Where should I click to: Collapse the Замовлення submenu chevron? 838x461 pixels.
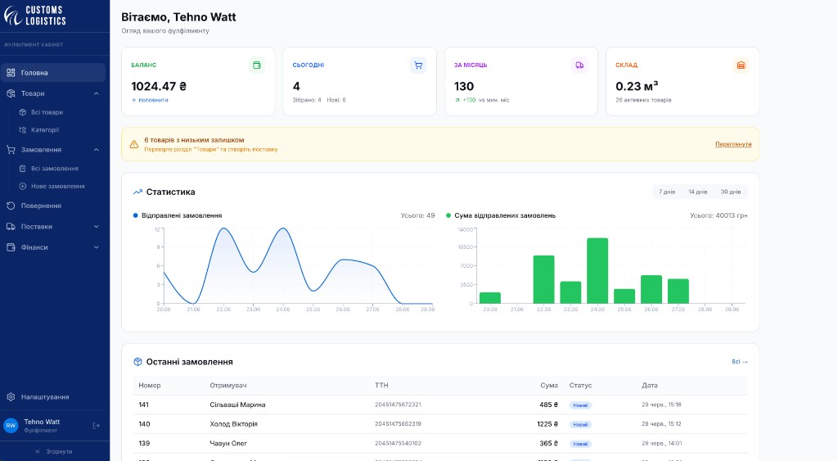(x=97, y=150)
